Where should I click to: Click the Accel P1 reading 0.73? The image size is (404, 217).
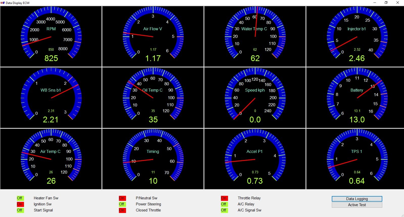pos(255,181)
